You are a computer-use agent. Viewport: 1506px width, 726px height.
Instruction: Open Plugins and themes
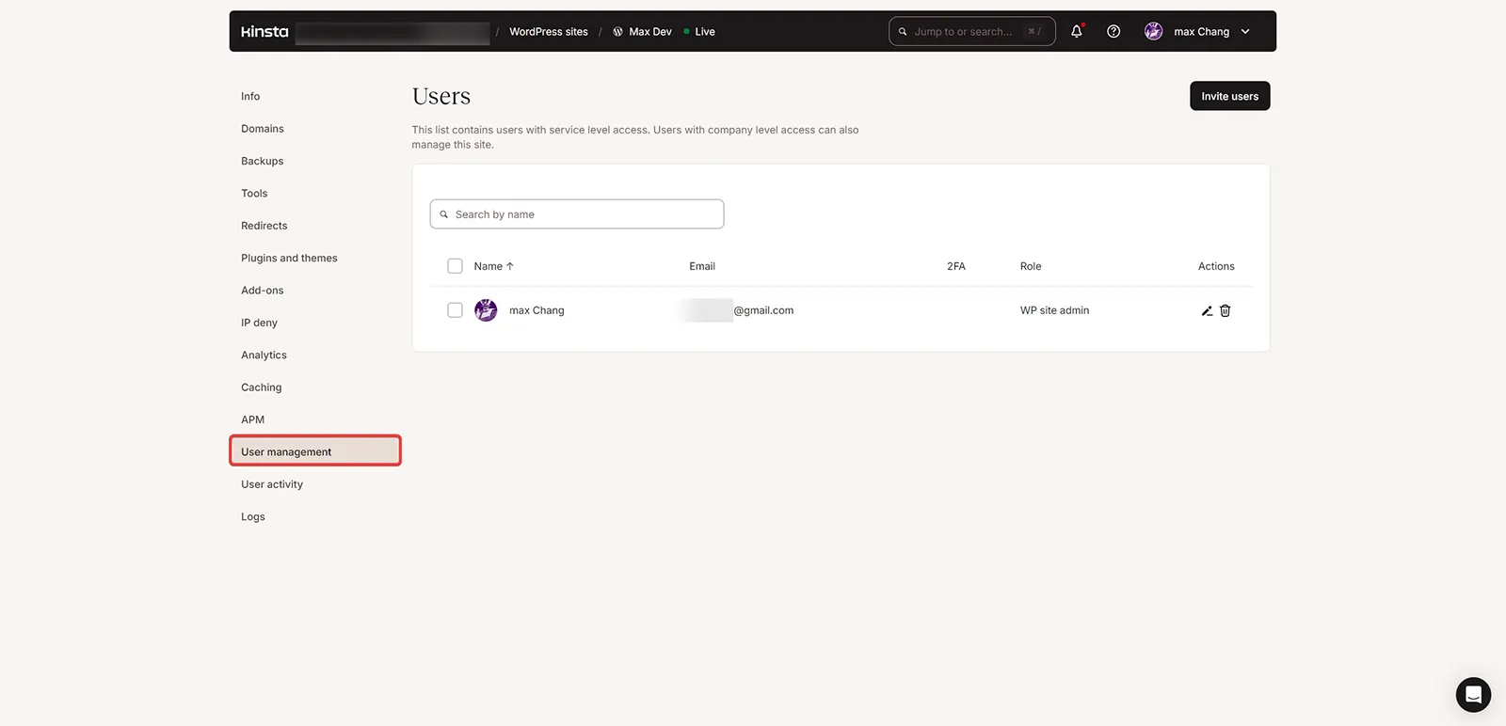[x=289, y=258]
